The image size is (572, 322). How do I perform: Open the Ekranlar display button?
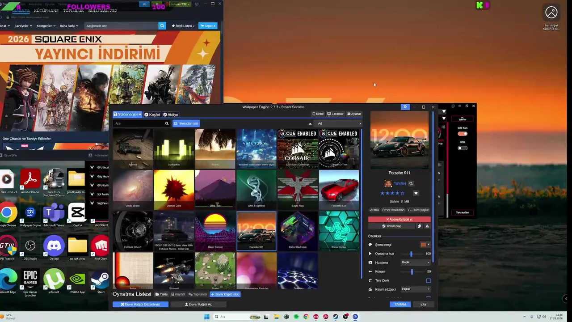[x=335, y=114]
